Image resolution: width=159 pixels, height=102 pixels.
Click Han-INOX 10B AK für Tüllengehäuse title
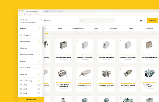point(63,86)
